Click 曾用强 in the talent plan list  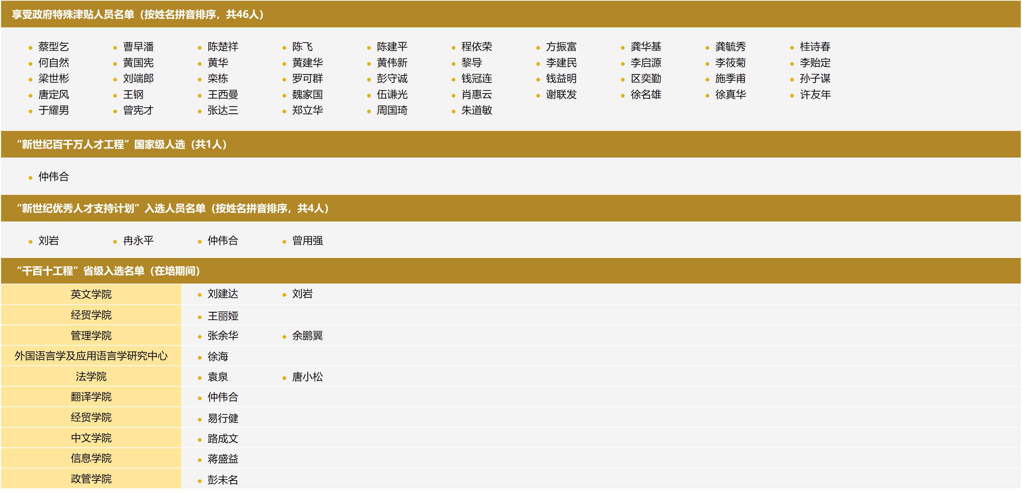pos(307,241)
